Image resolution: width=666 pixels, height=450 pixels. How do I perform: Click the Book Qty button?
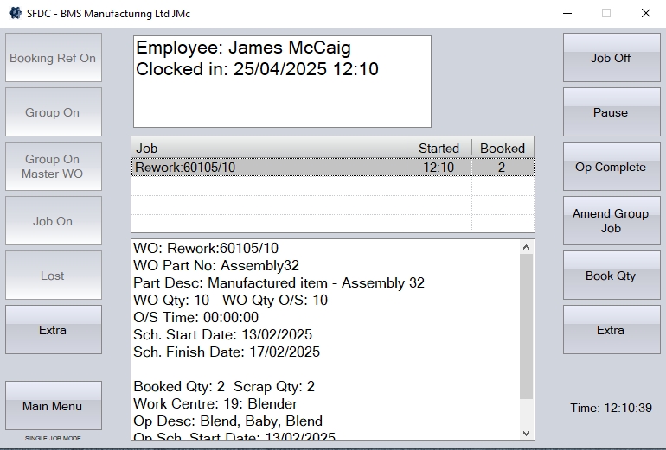[610, 276]
